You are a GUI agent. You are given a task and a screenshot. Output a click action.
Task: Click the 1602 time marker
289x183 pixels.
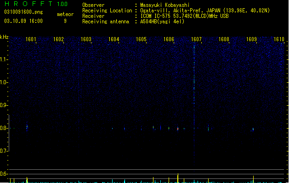(58, 39)
